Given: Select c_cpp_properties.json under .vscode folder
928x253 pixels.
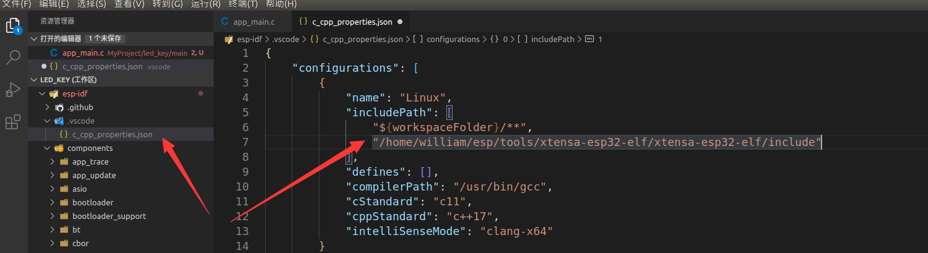Looking at the screenshot, I should coord(121,135).
